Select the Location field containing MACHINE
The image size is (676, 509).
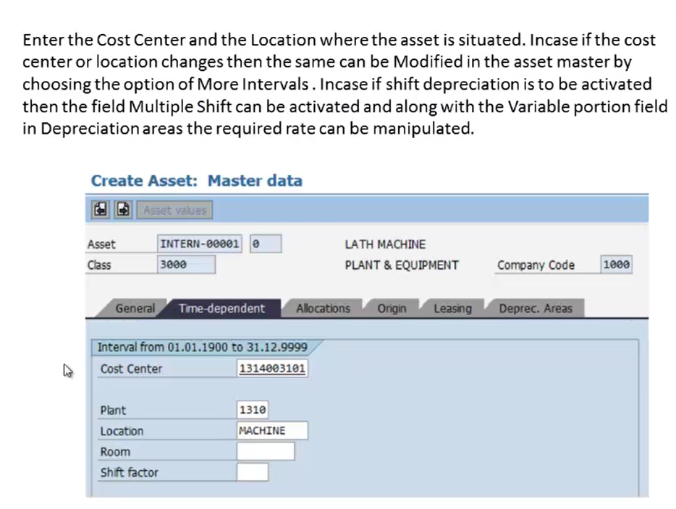[272, 431]
